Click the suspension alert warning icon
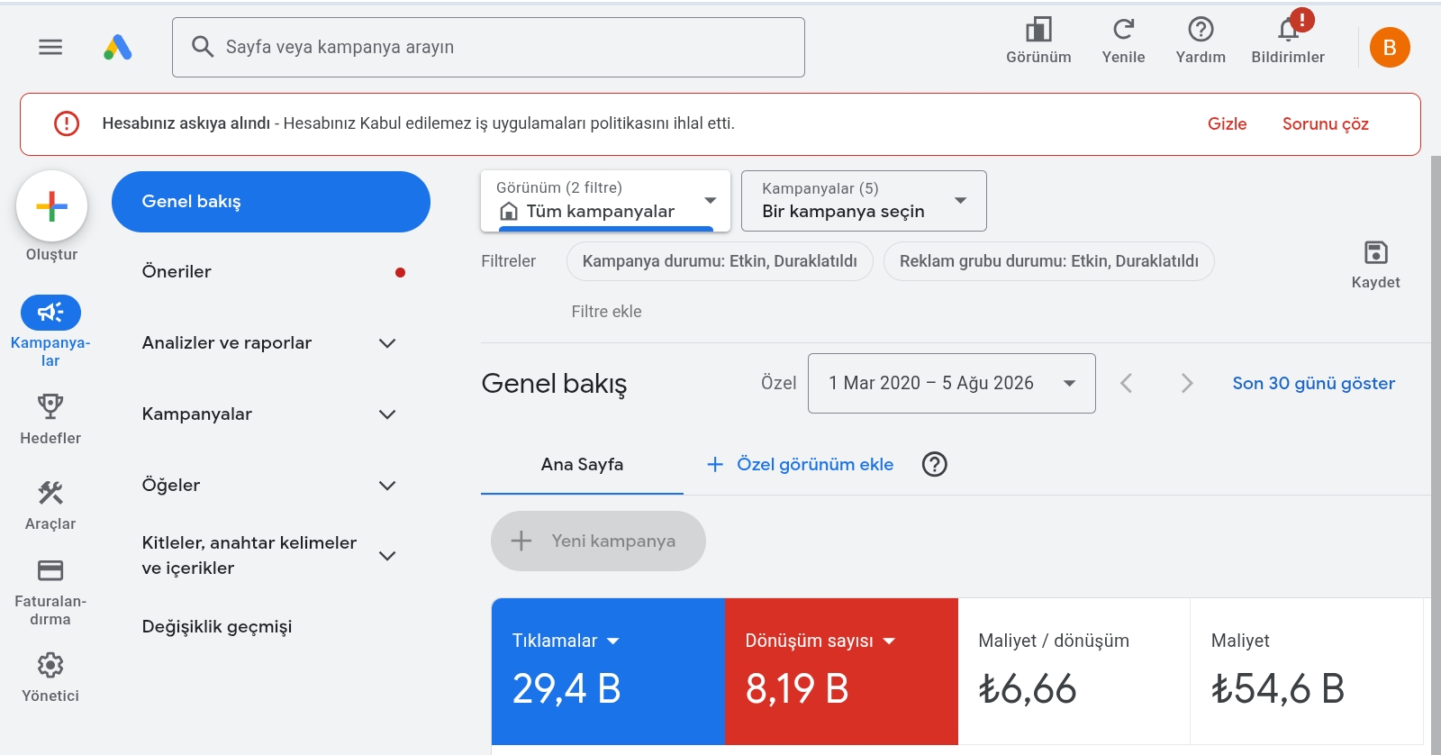Viewport: 1441px width, 755px height. coord(67,123)
